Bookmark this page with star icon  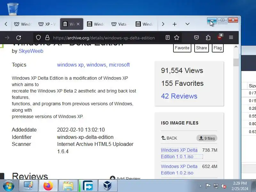[177, 38]
